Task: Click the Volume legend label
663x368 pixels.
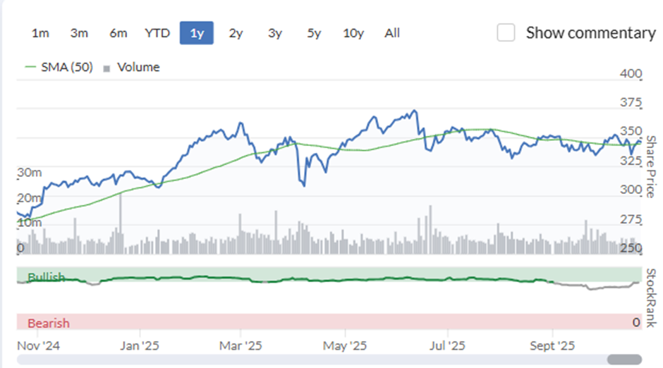Action: tap(138, 67)
